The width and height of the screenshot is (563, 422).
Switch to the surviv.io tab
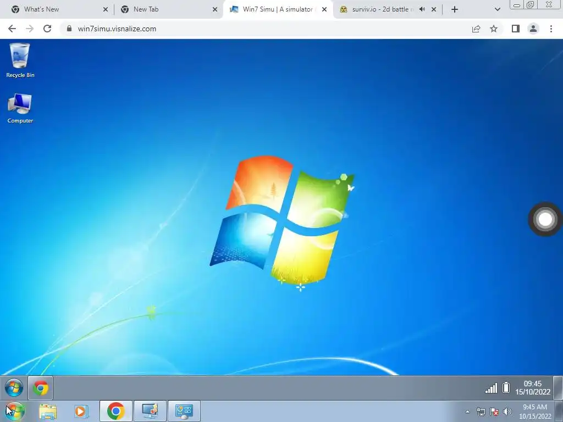[x=388, y=9]
